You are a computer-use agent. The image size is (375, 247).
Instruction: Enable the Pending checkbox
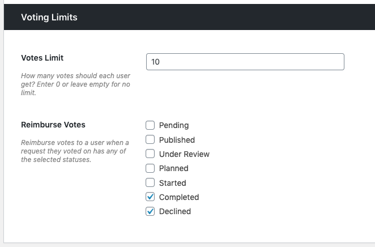pyautogui.click(x=150, y=125)
